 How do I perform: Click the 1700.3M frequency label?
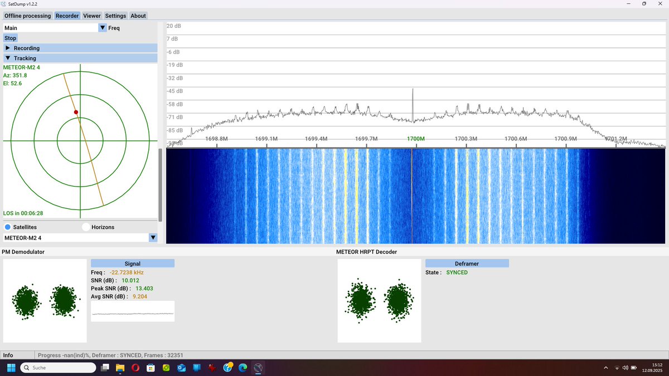466,139
